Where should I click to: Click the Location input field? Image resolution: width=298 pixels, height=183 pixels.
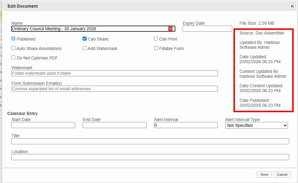coord(150,157)
